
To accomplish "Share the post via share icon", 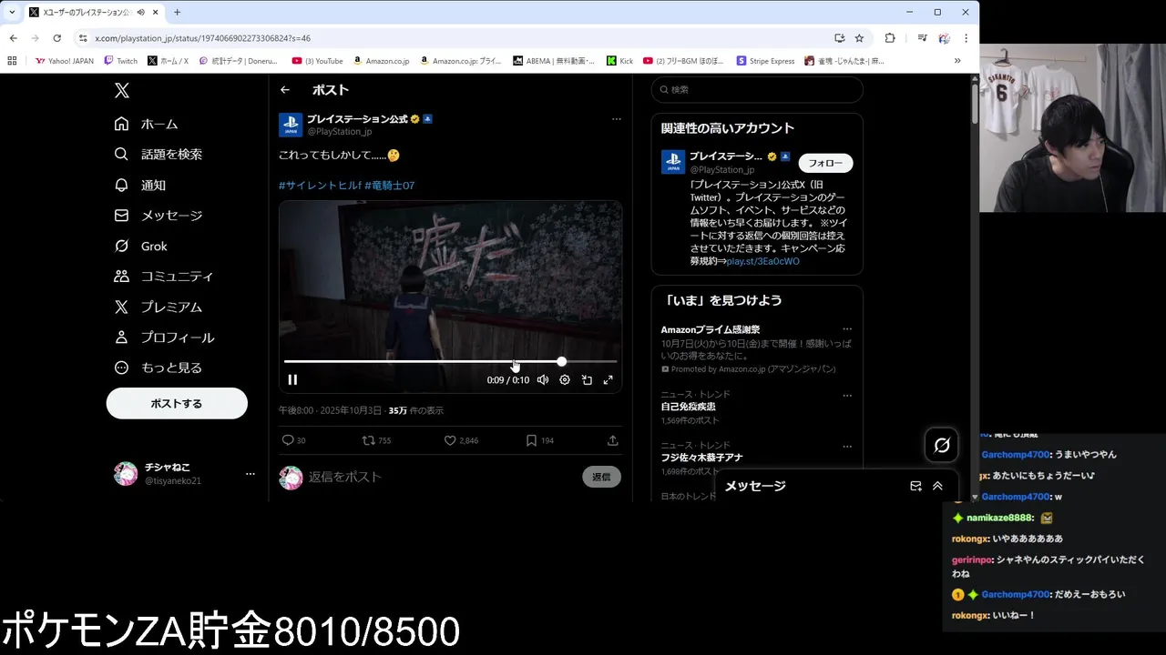I will pos(613,440).
